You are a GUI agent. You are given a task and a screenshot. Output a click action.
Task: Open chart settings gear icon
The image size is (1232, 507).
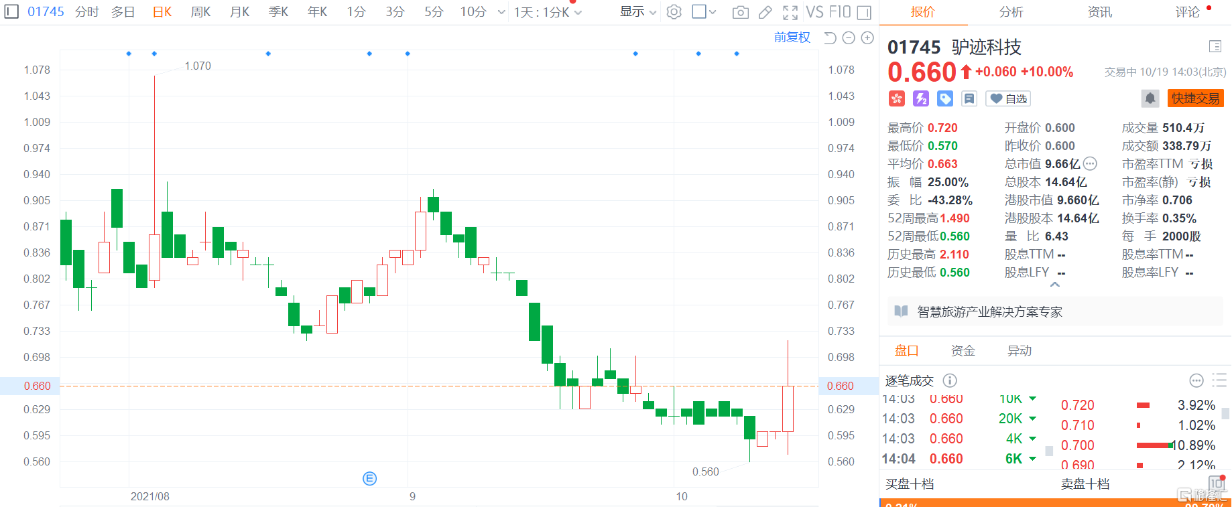[x=674, y=12]
